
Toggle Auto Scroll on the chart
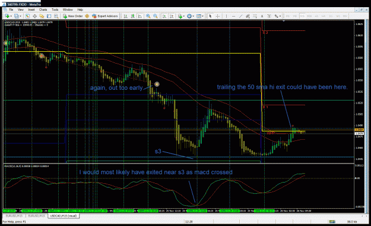(x=164, y=16)
